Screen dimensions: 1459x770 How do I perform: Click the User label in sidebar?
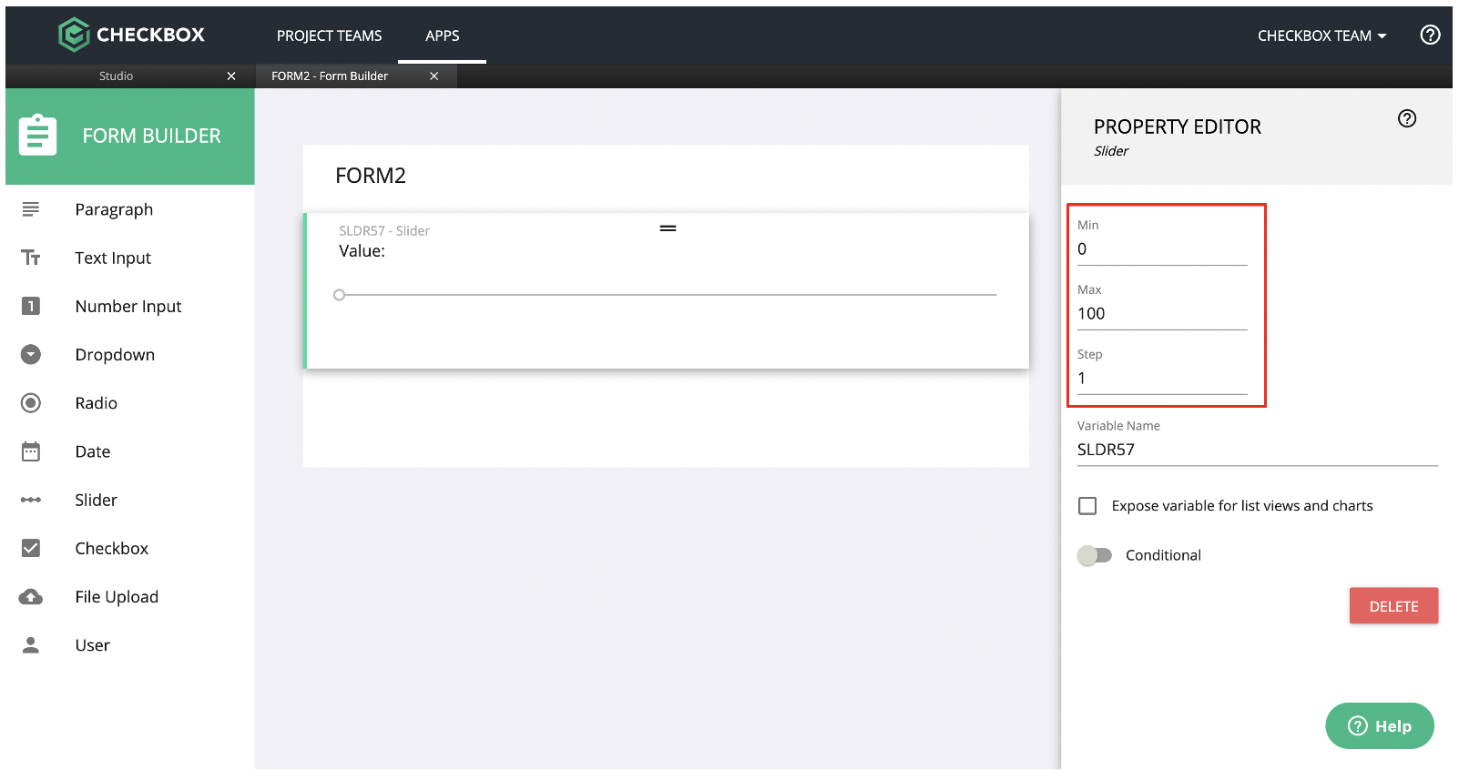click(93, 645)
